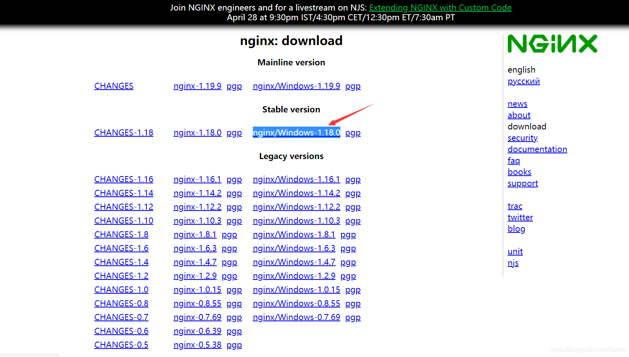Open the about page
Image resolution: width=629 pixels, height=357 pixels.
[x=519, y=115]
